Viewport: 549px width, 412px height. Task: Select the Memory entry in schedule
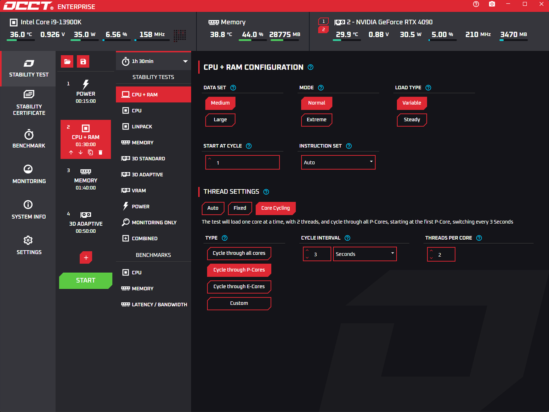(x=86, y=179)
